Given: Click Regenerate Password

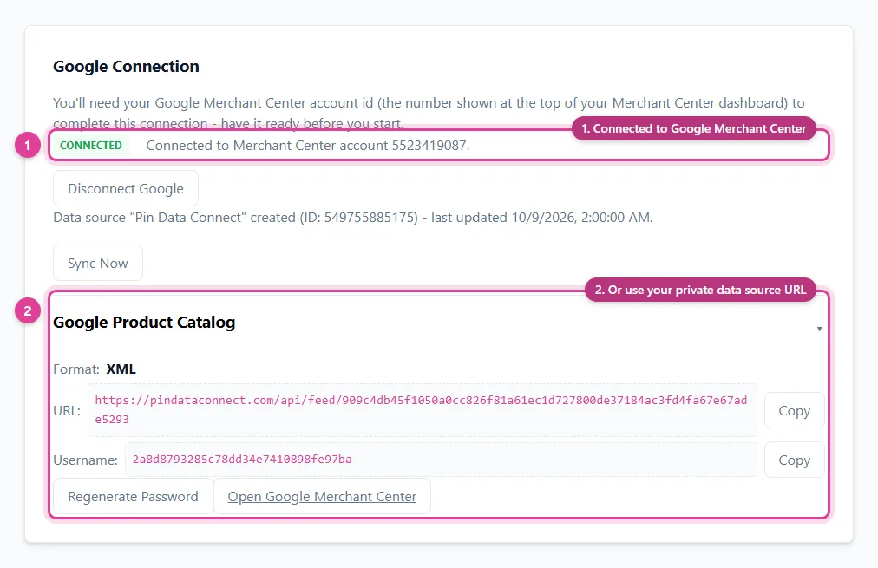Looking at the screenshot, I should (133, 496).
